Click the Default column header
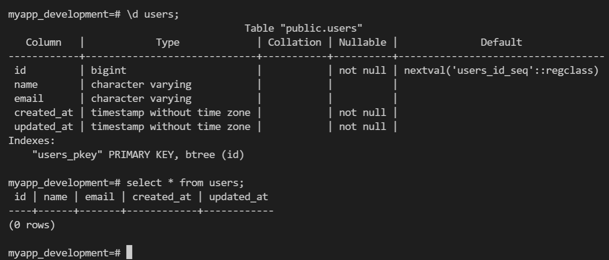 [x=501, y=43]
